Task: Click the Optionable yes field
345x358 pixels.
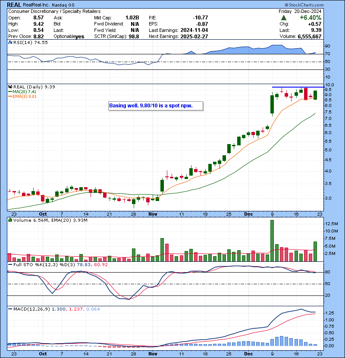Action: (x=69, y=36)
